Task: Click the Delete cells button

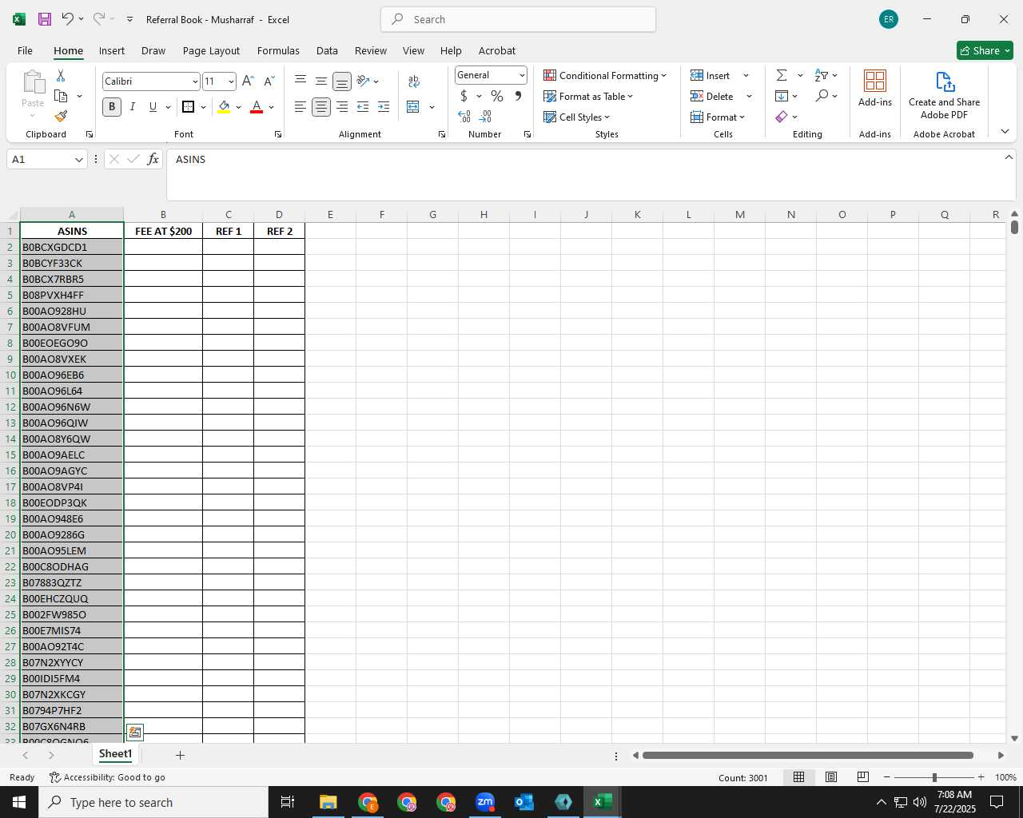Action: [712, 96]
